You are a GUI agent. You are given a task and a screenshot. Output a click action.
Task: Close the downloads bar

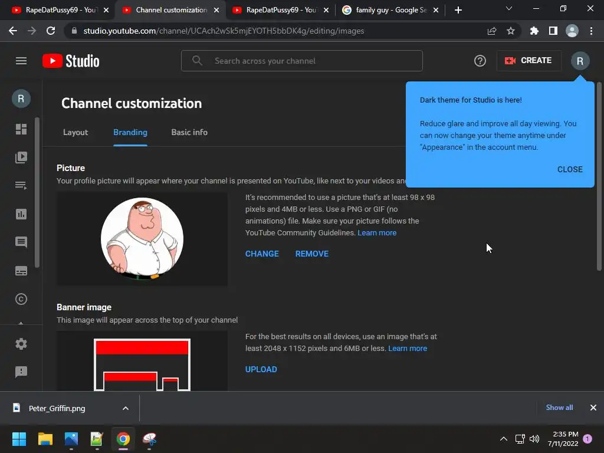point(593,408)
